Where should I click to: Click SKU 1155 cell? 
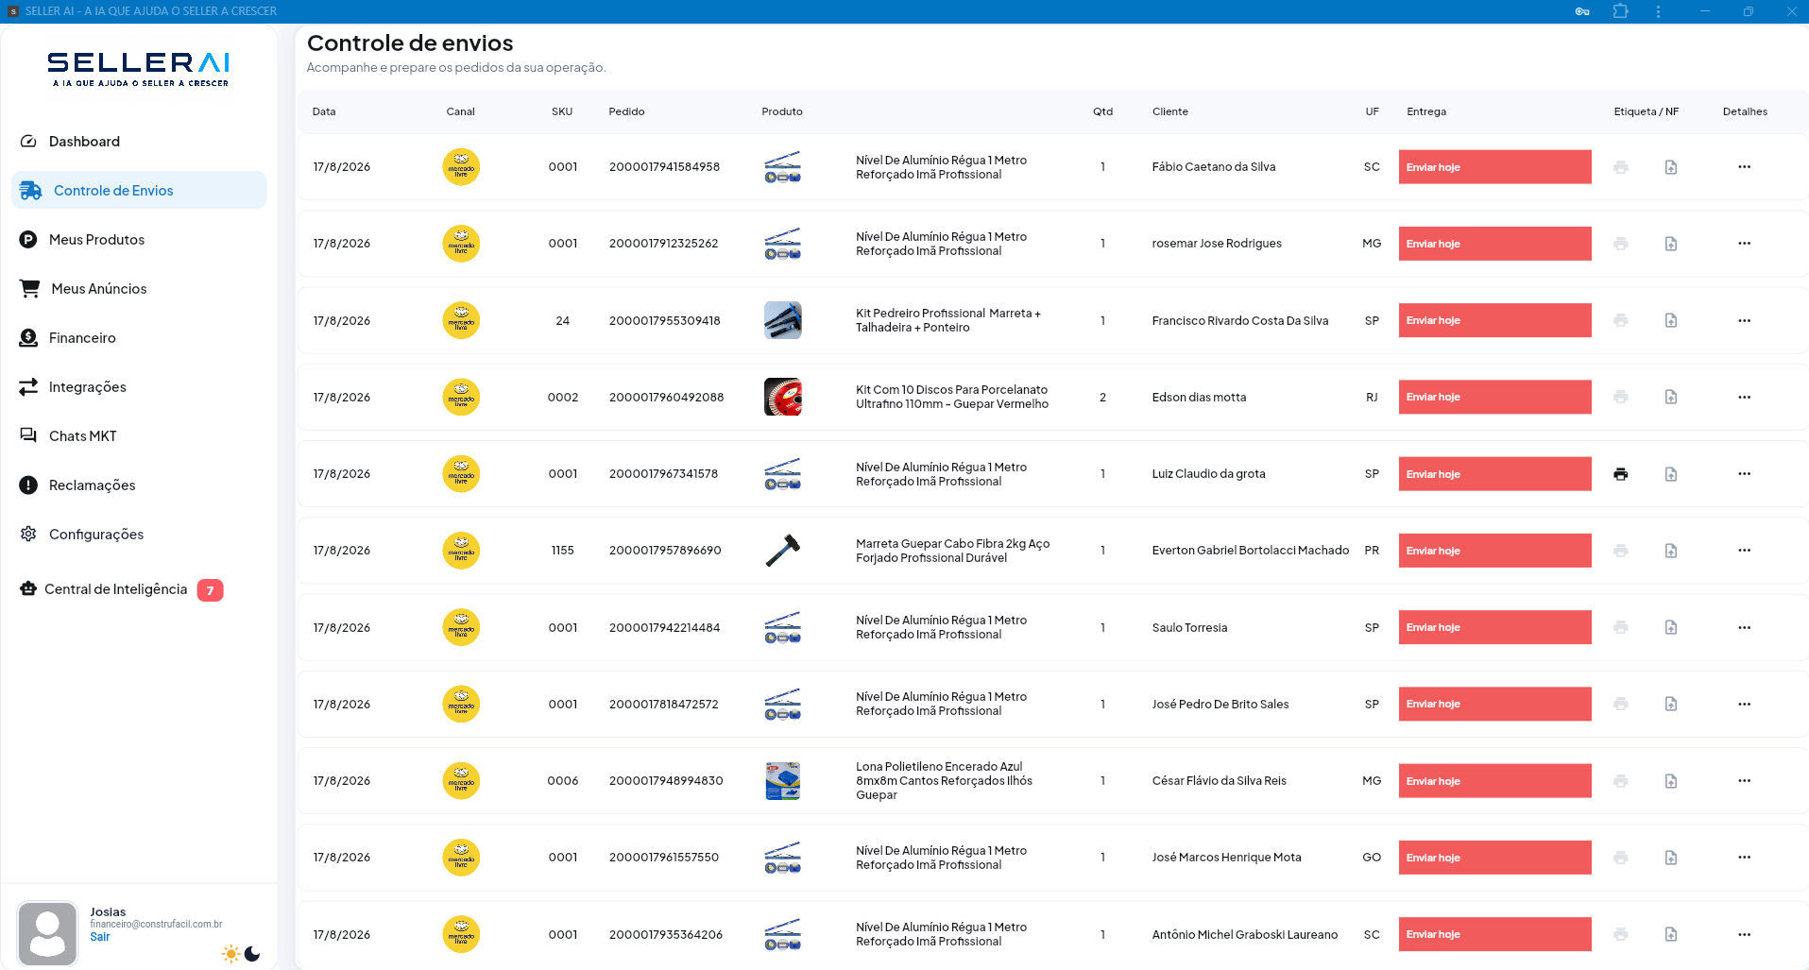coord(563,551)
